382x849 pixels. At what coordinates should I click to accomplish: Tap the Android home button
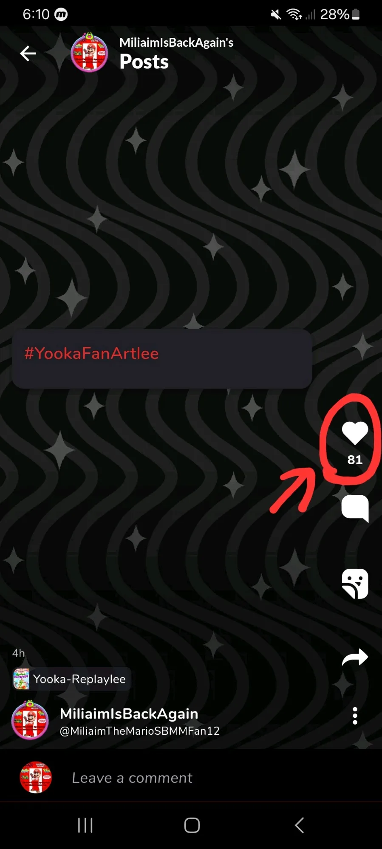point(192,825)
